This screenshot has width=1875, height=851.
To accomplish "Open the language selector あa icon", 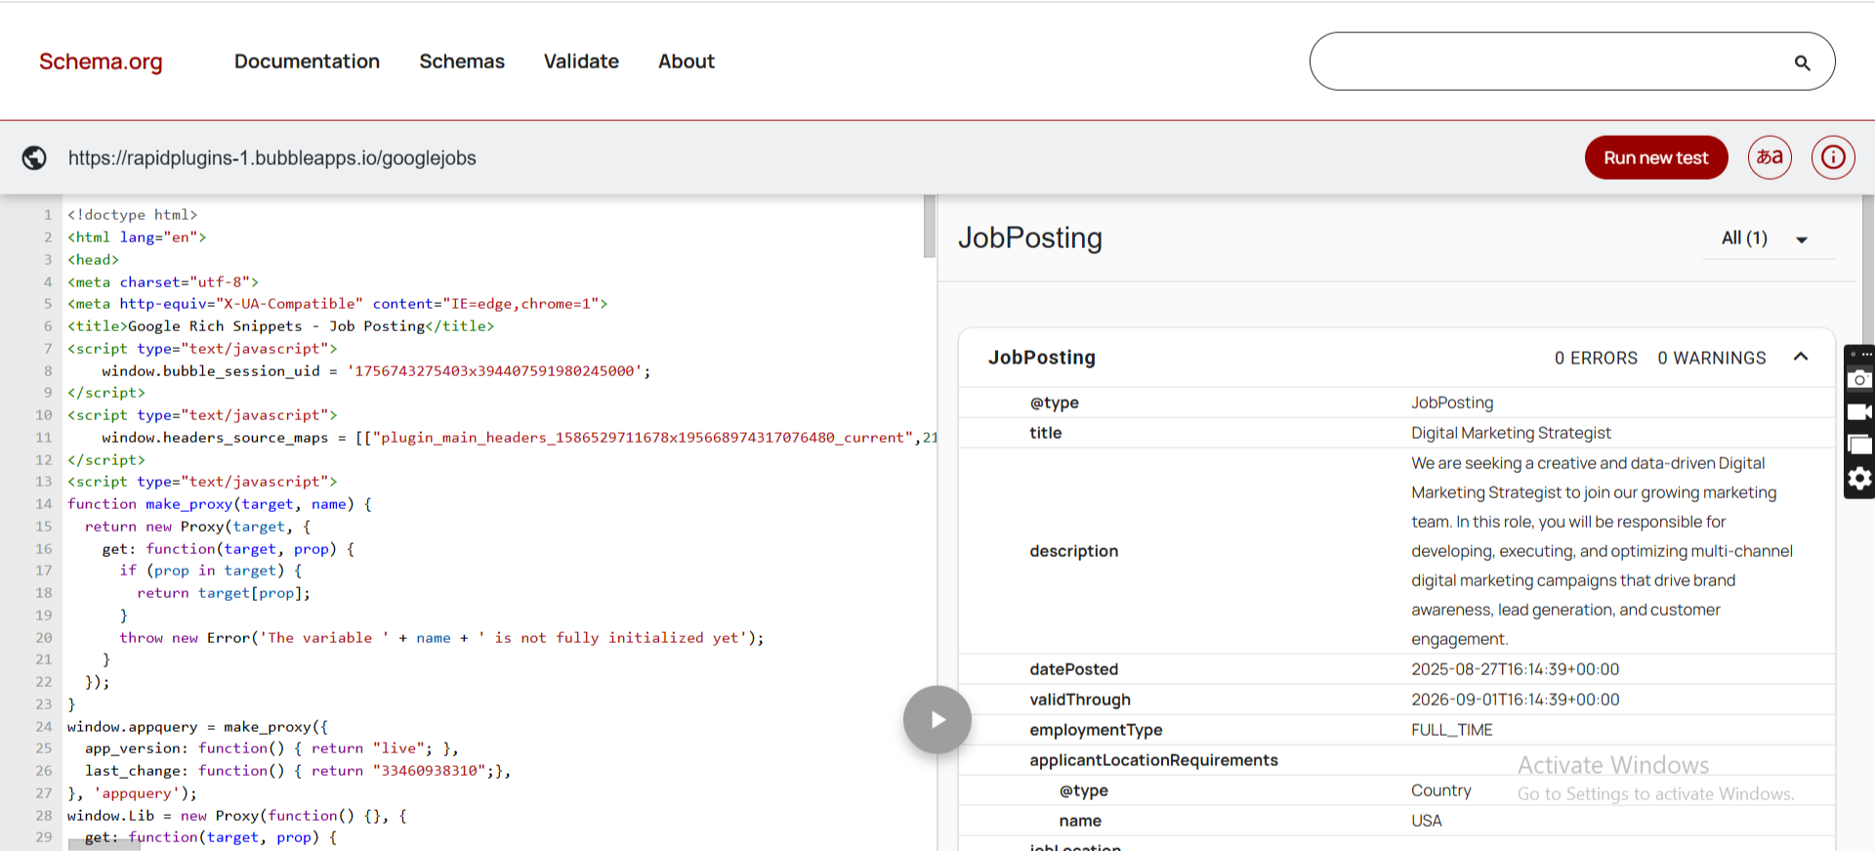I will pyautogui.click(x=1769, y=157).
